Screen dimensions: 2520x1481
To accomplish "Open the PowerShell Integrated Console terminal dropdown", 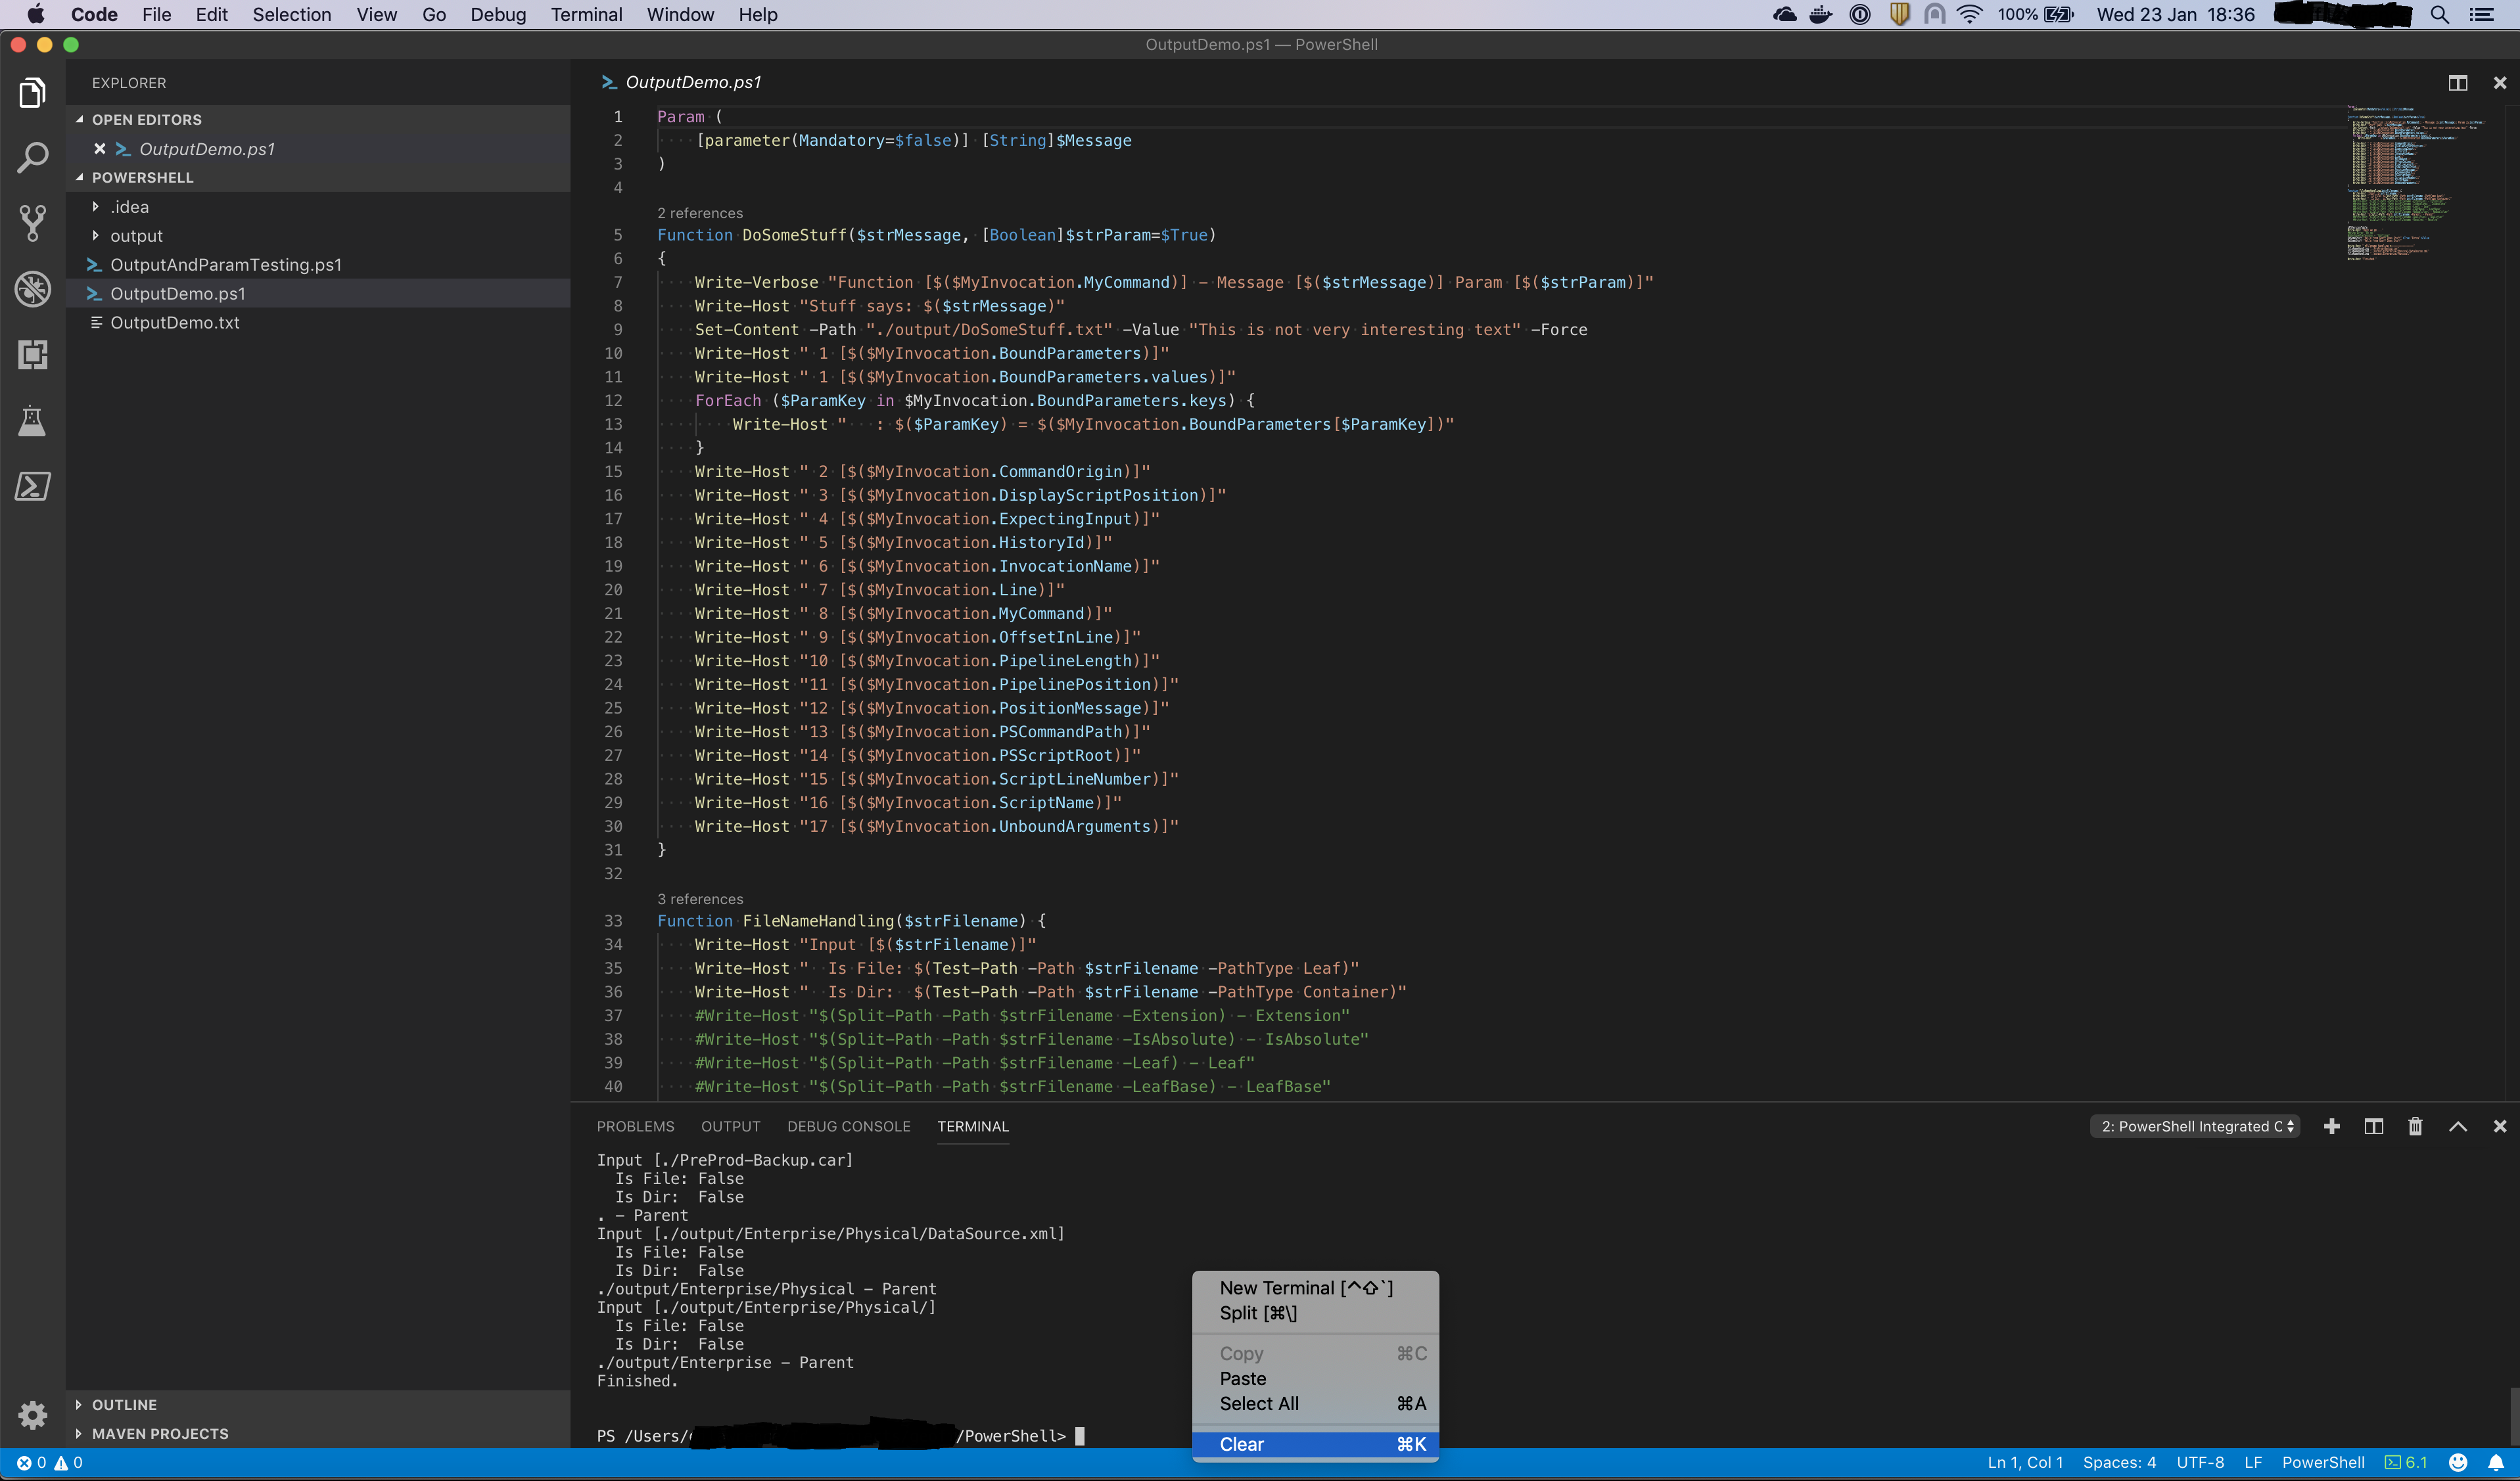I will [2196, 1126].
